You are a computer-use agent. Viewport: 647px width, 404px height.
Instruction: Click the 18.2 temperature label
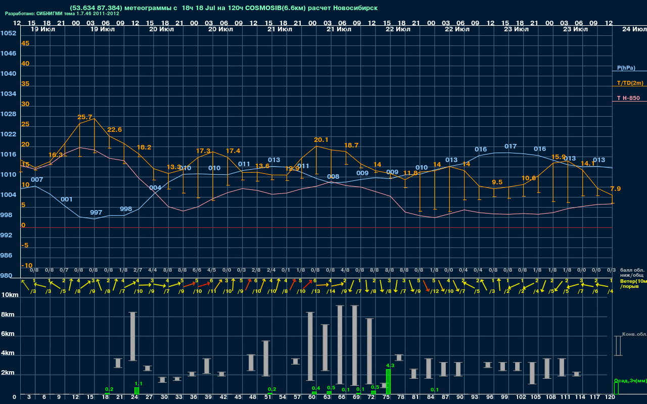click(144, 147)
